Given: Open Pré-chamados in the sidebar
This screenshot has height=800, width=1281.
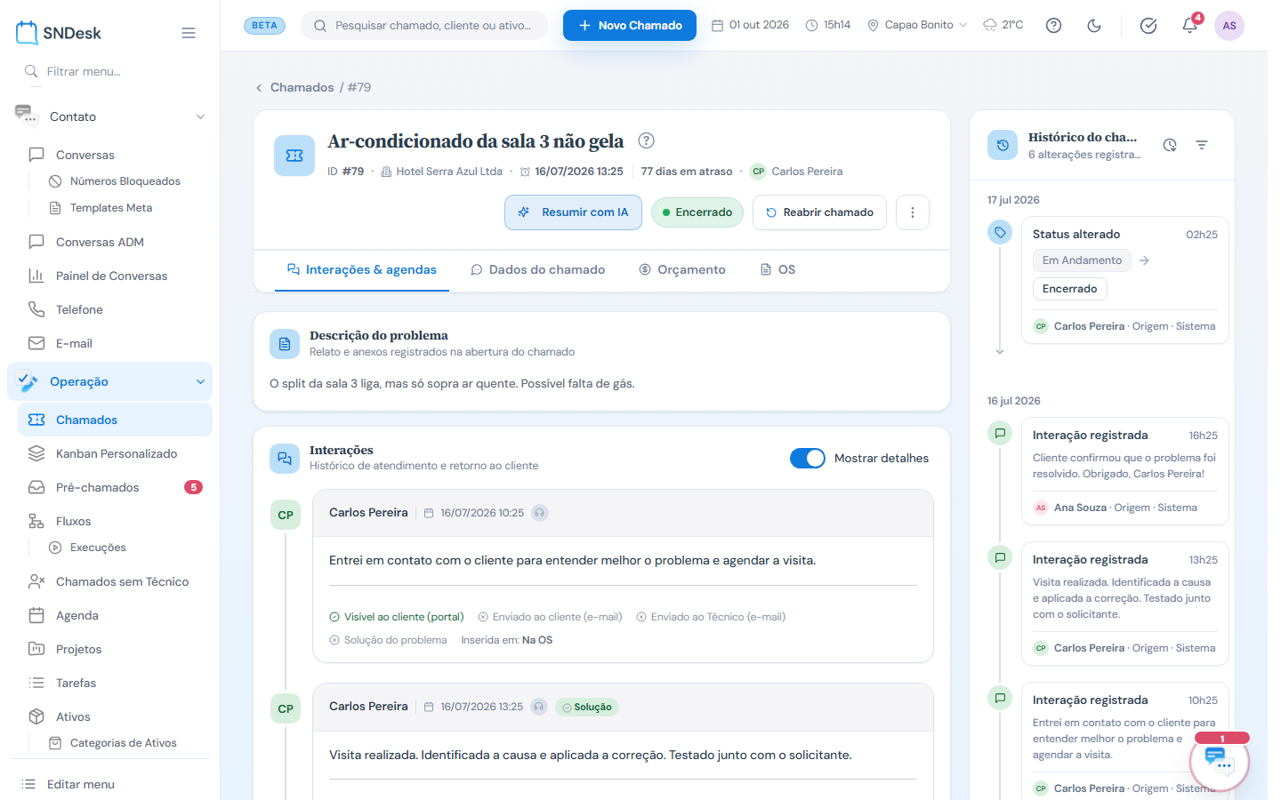Looking at the screenshot, I should tap(116, 487).
